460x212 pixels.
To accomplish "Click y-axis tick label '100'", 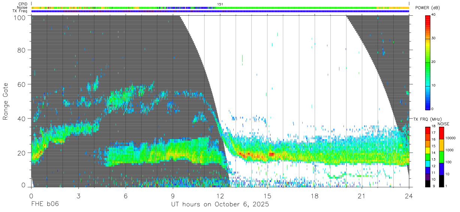I will (x=20, y=17).
